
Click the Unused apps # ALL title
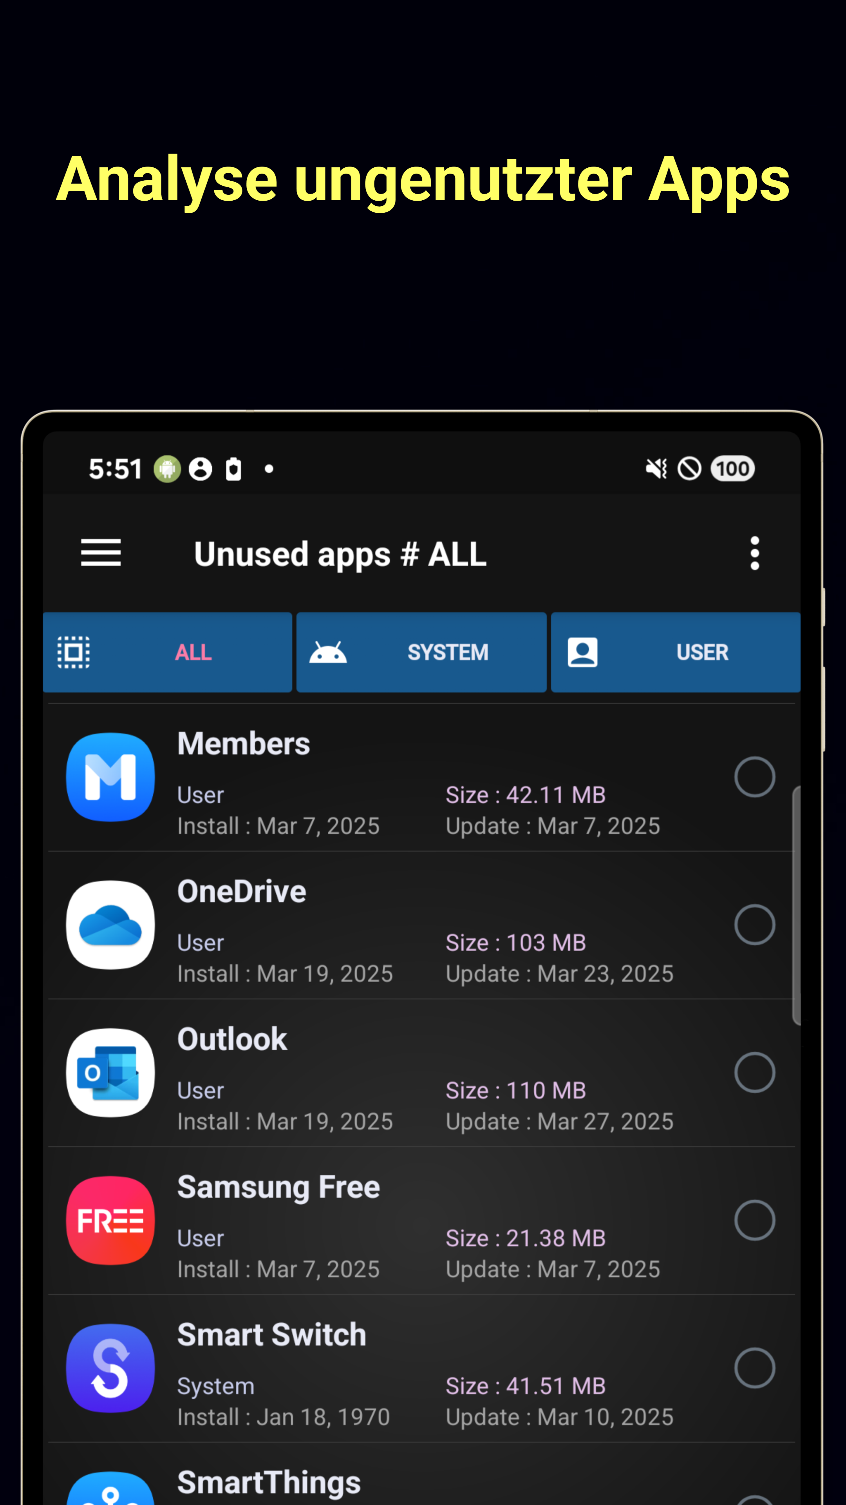[x=340, y=555]
